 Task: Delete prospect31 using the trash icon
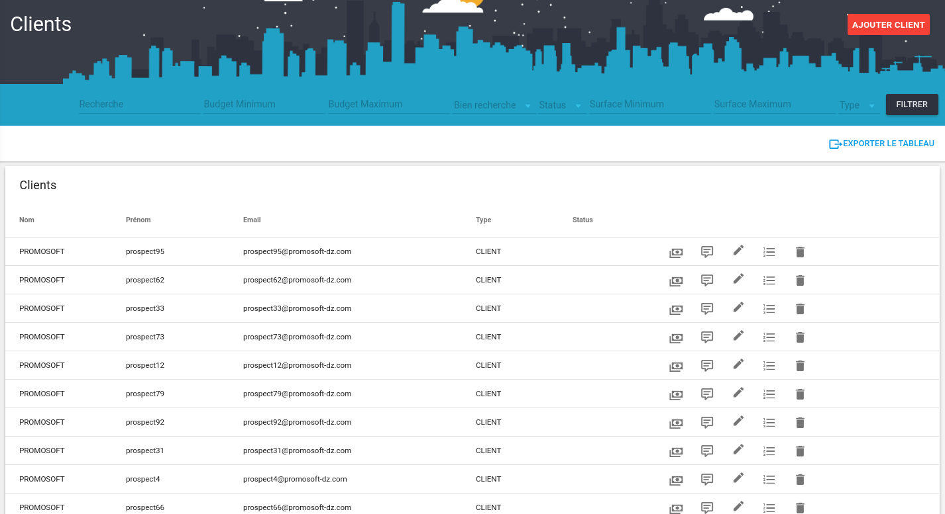pos(800,451)
